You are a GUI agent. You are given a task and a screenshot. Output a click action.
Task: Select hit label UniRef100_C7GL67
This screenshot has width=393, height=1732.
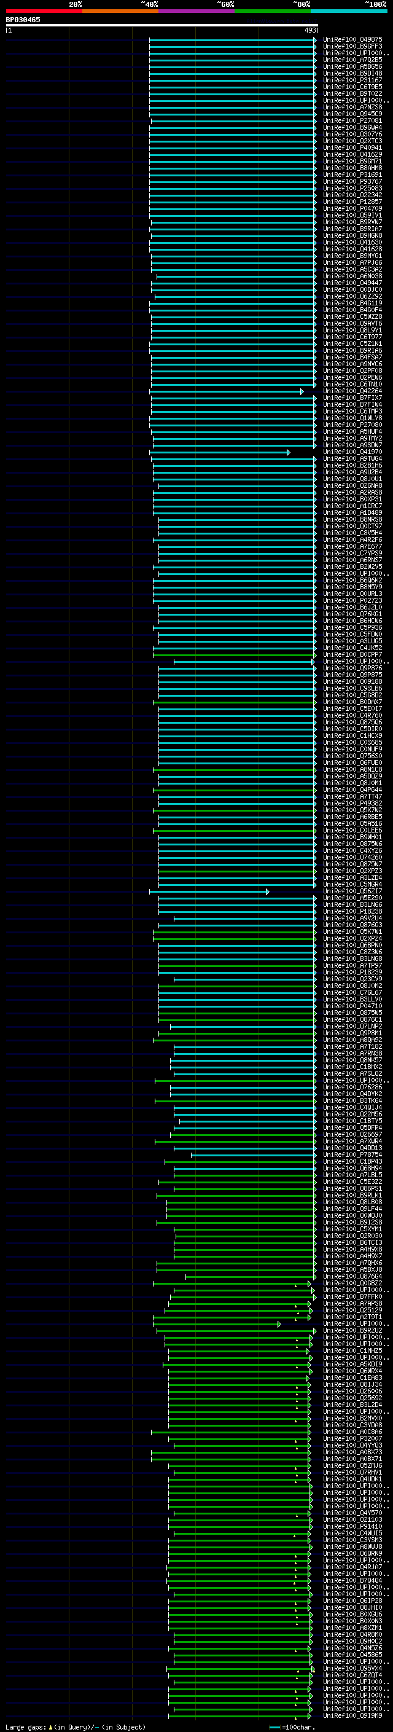pyautogui.click(x=352, y=993)
